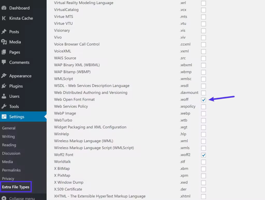Screen dimensions: 265x200
Task: Open General settings submenu link
Action: click(9, 128)
